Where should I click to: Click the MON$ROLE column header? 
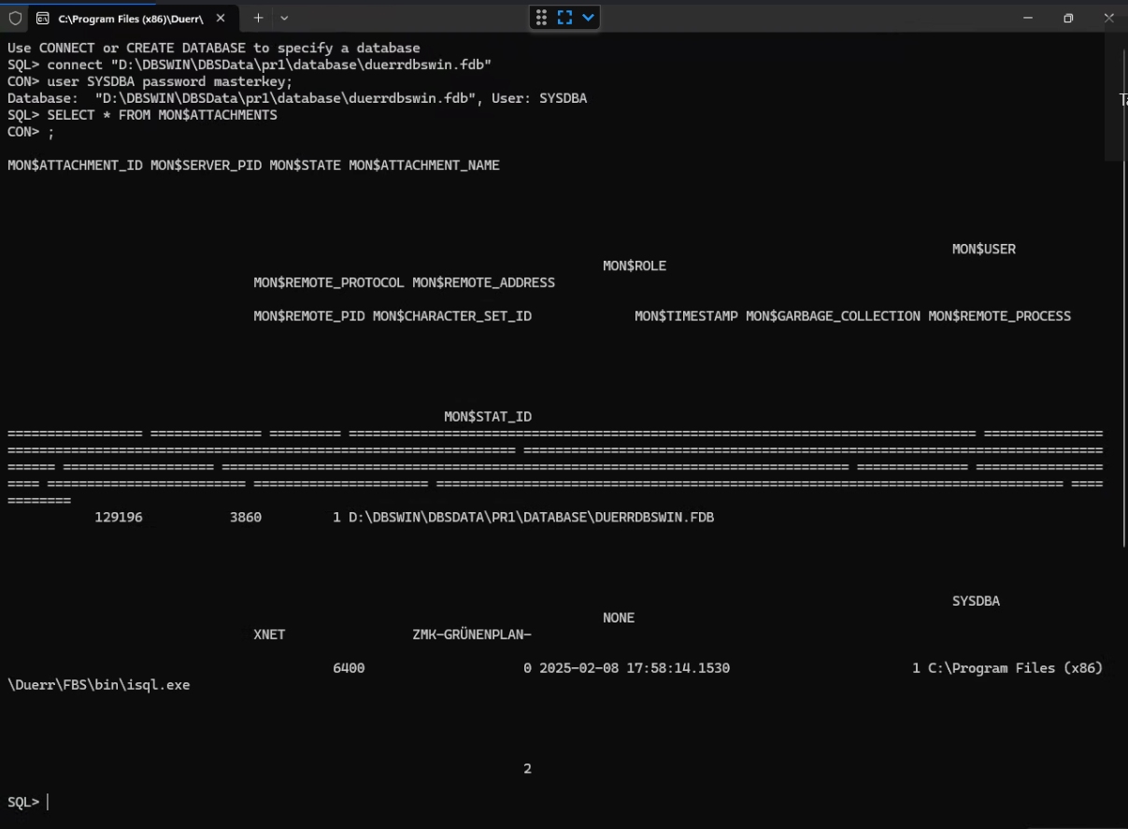(635, 266)
